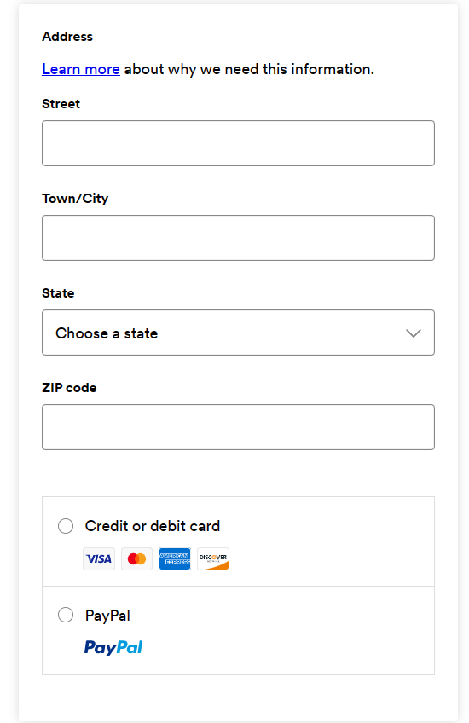This screenshot has width=469, height=723.
Task: Expand the state list via chevron arrow
Action: tap(414, 333)
